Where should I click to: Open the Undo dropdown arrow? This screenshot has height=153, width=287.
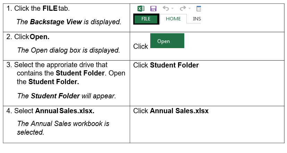point(172,9)
